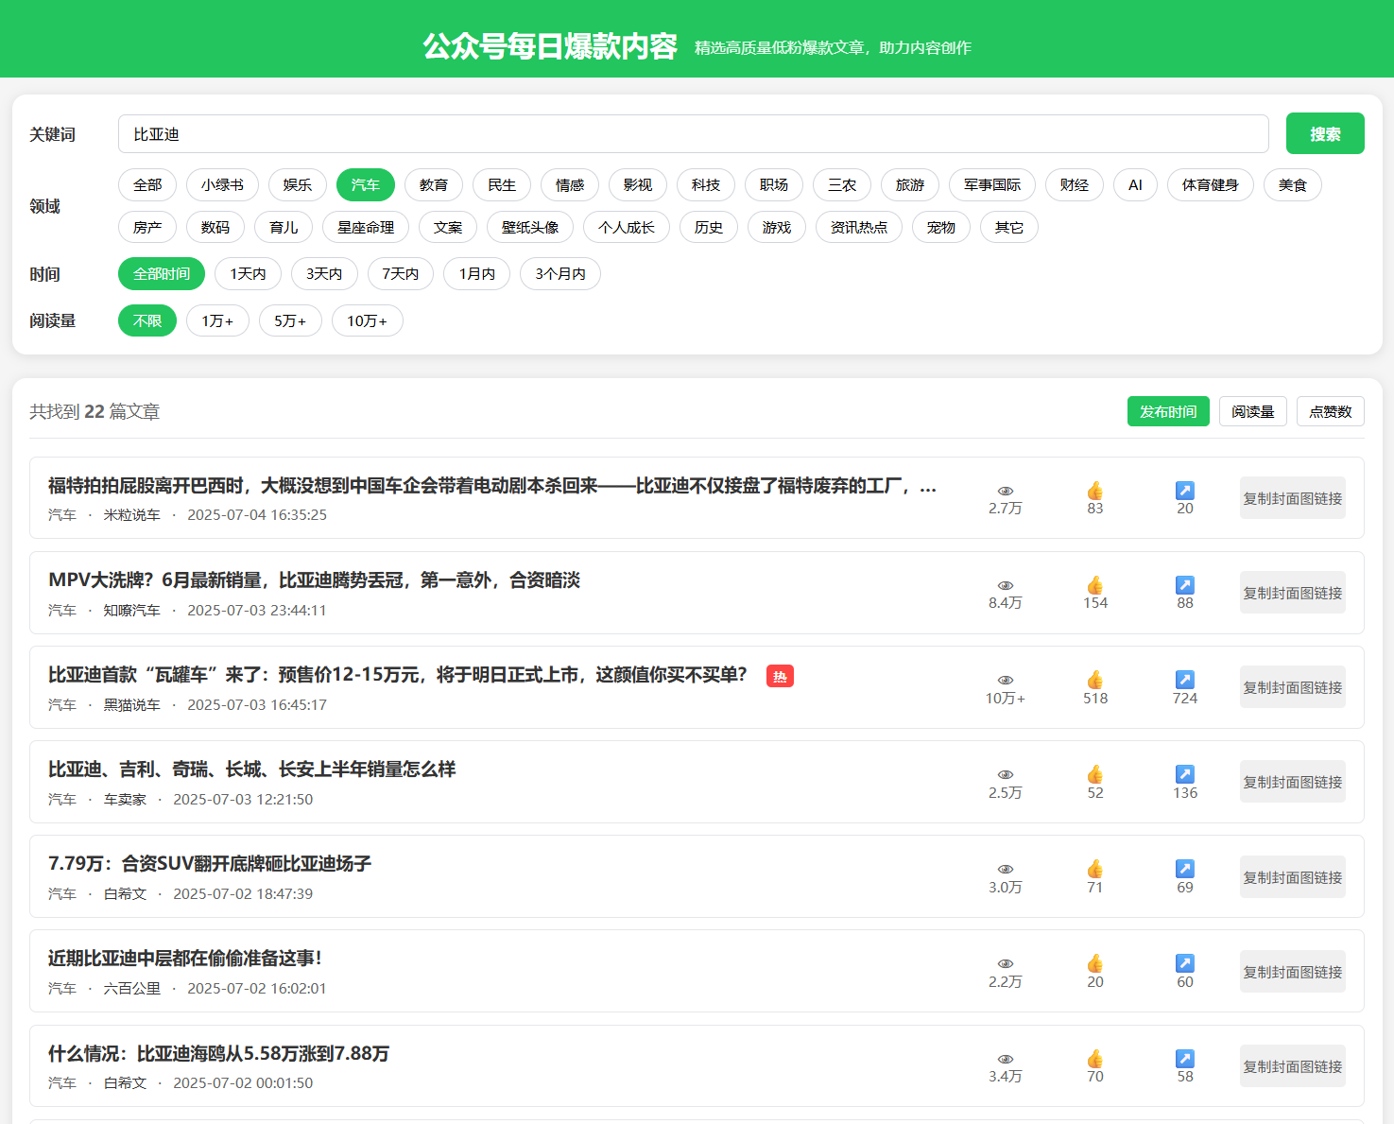Click share arrow icon on 瓦罐车 article
The image size is (1394, 1124).
tap(1185, 680)
